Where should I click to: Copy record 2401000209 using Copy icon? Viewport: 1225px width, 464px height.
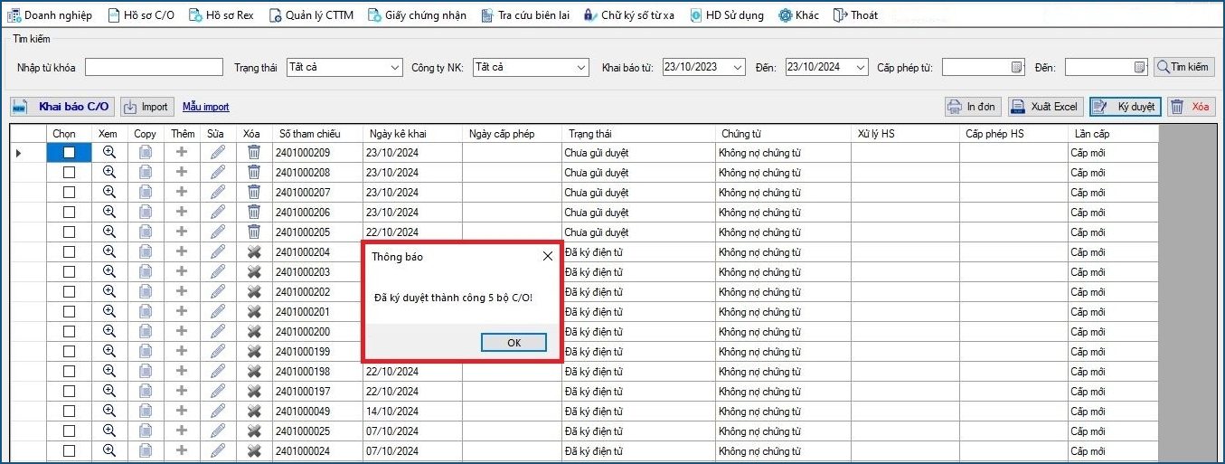[146, 152]
